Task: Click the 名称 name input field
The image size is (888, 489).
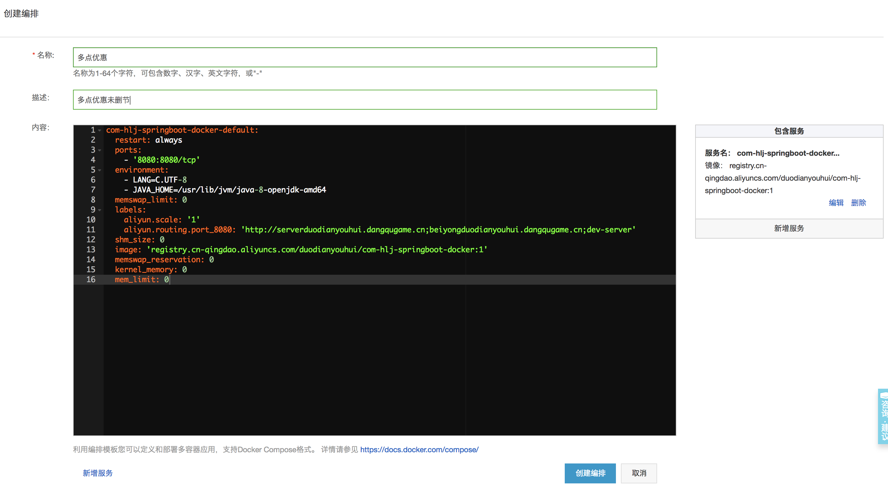Action: coord(364,58)
